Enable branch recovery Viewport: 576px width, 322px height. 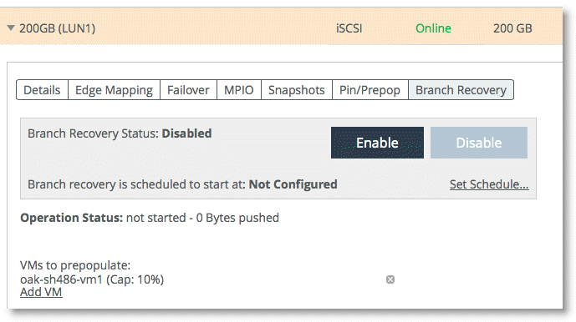point(377,143)
